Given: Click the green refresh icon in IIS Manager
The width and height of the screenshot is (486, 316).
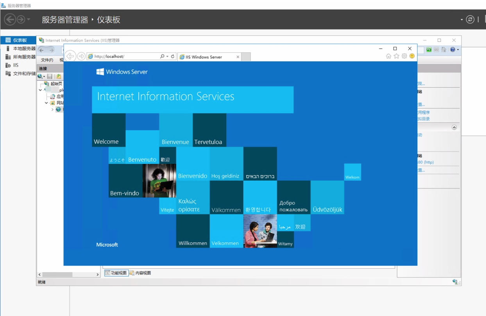Looking at the screenshot, I should coord(429,50).
